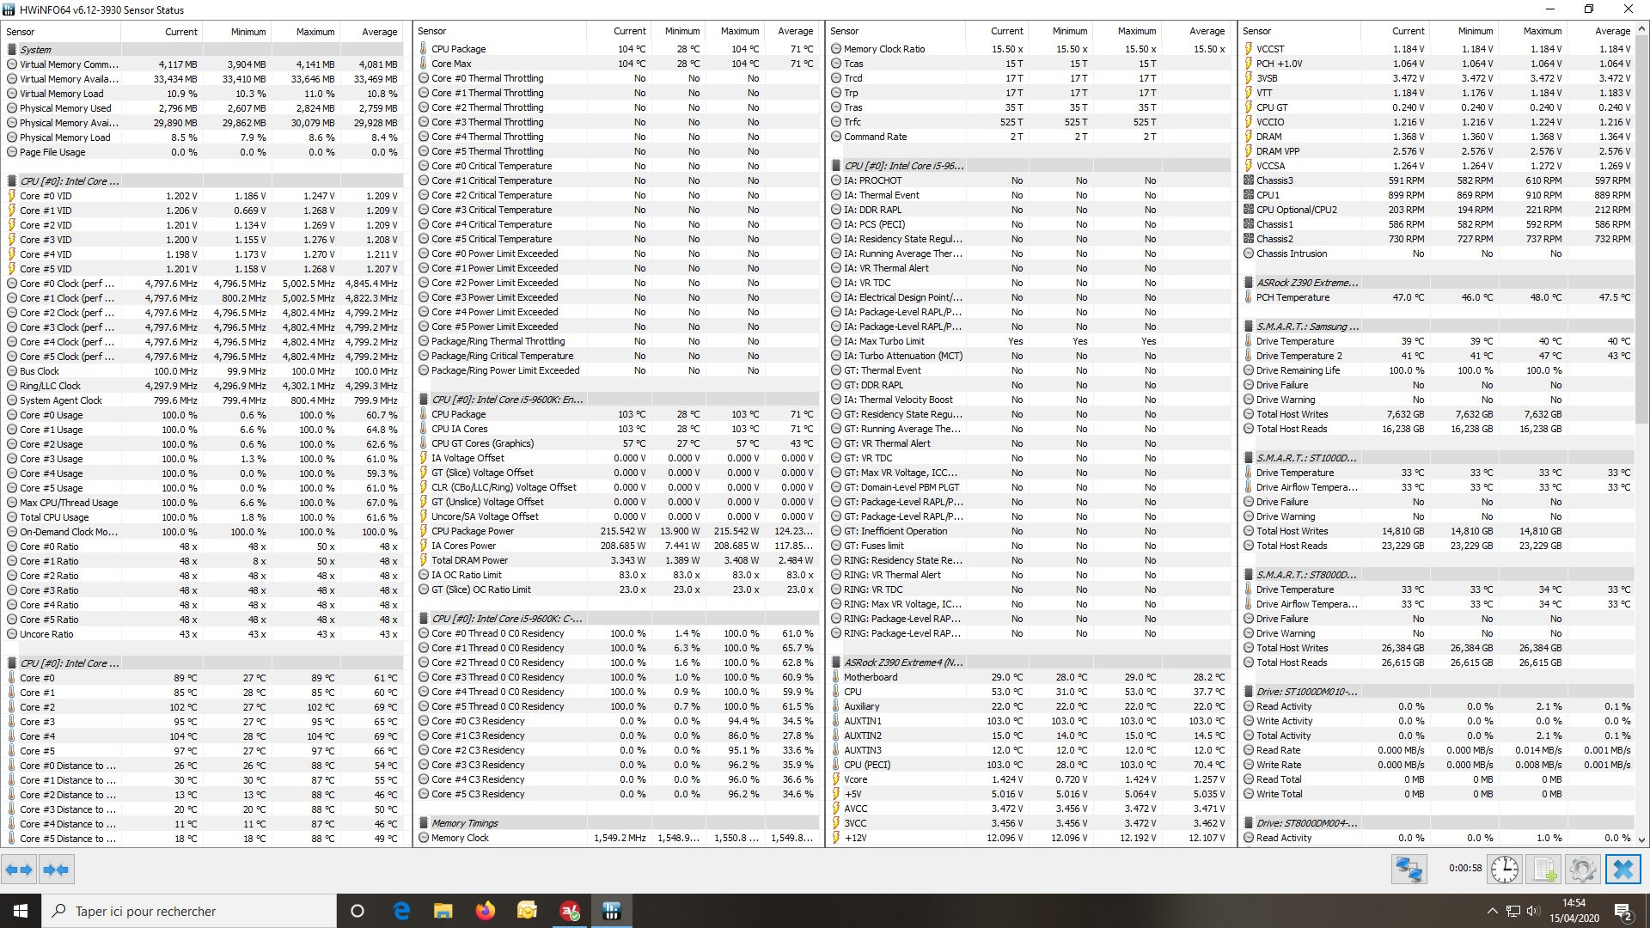Click the shrink sensor columns arrows button
Image resolution: width=1650 pixels, height=928 pixels.
[56, 870]
